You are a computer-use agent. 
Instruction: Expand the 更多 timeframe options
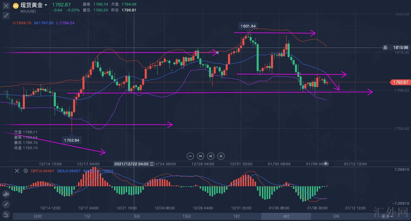point(387,216)
